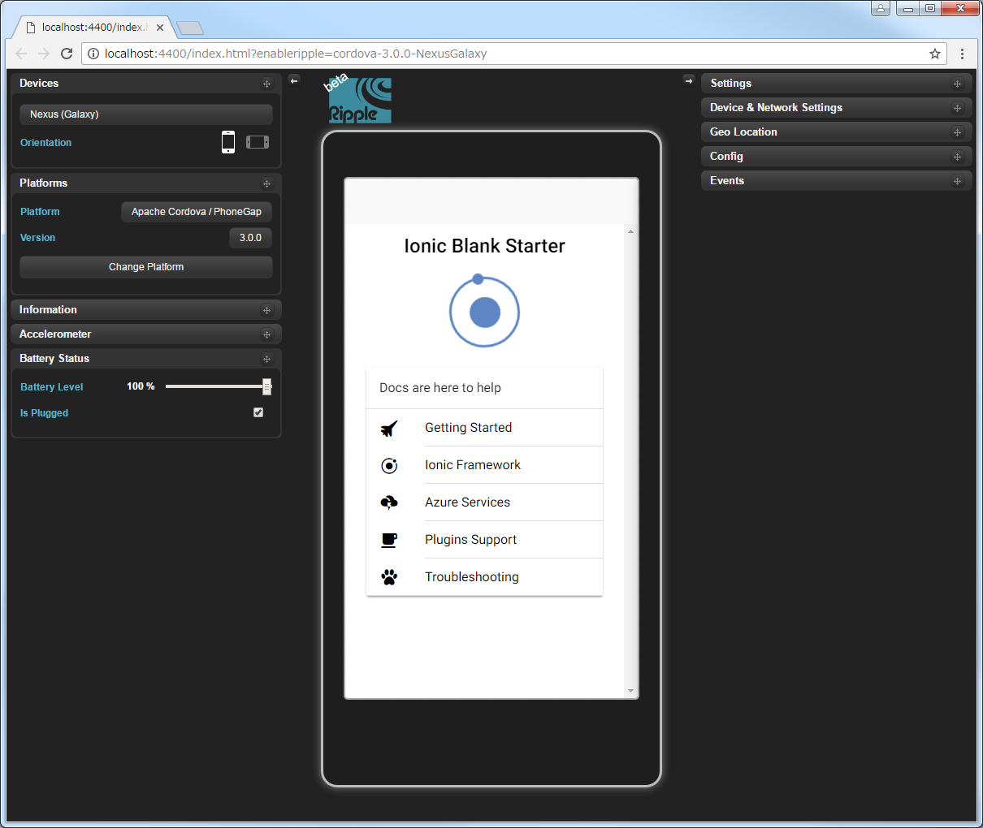
Task: Collapse the Battery Status panel
Action: [x=146, y=359]
